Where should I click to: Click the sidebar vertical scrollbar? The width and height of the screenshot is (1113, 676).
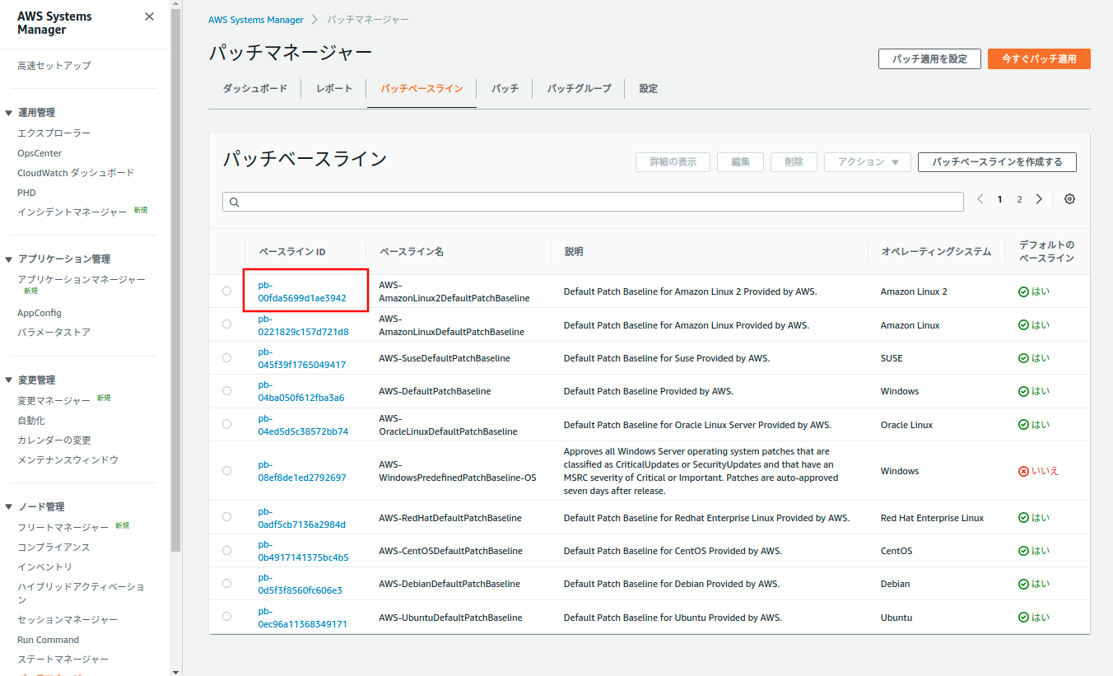point(175,280)
